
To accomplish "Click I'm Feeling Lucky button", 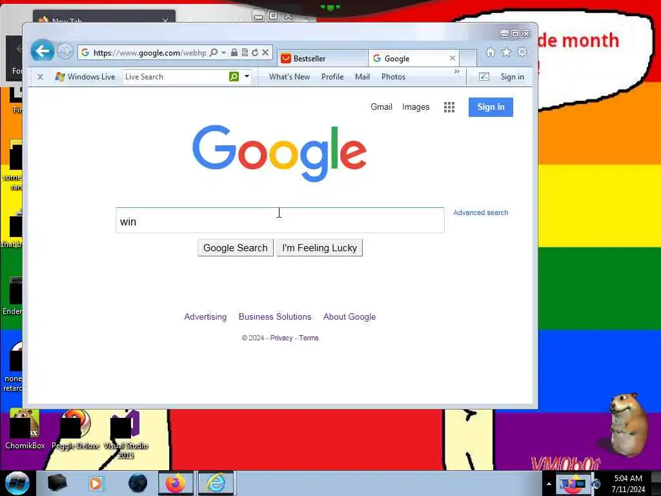I will click(320, 247).
